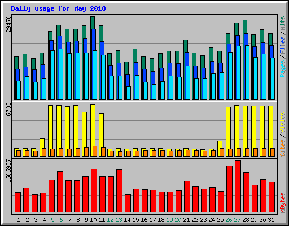Click day label 22 on the x-axis
This screenshot has height=226, width=289.
195,220
